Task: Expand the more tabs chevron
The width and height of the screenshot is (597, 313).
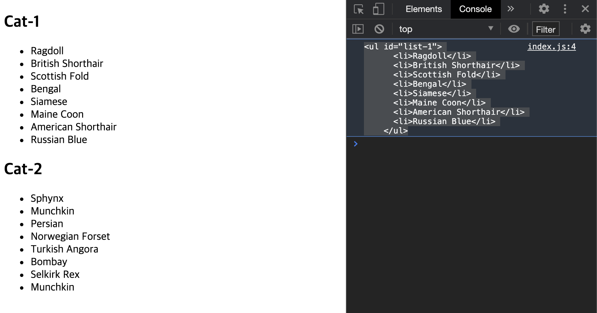Action: (511, 9)
